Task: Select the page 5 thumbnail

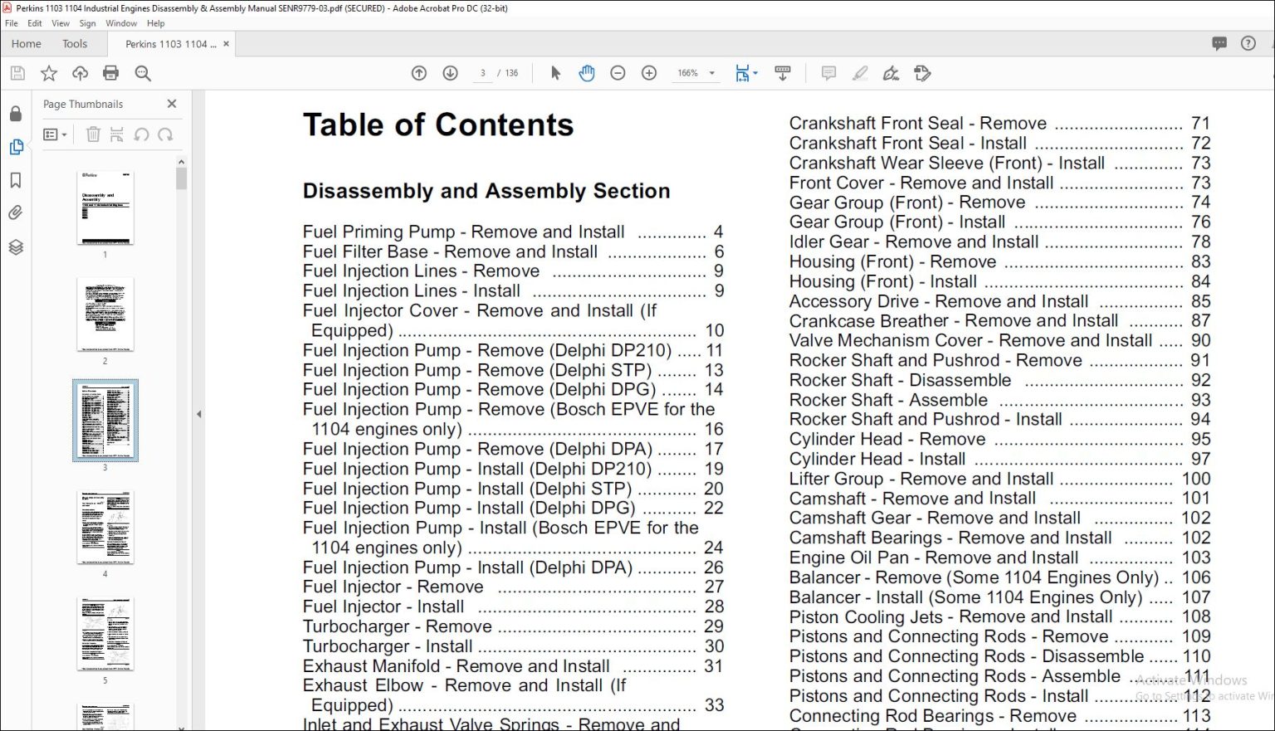Action: [105, 633]
